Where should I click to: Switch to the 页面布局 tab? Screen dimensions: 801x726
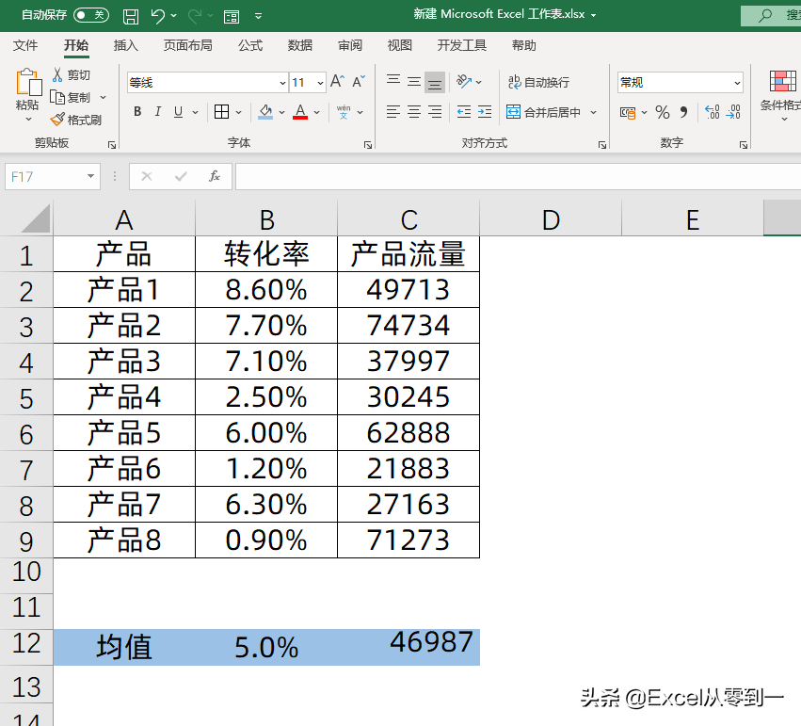point(188,45)
